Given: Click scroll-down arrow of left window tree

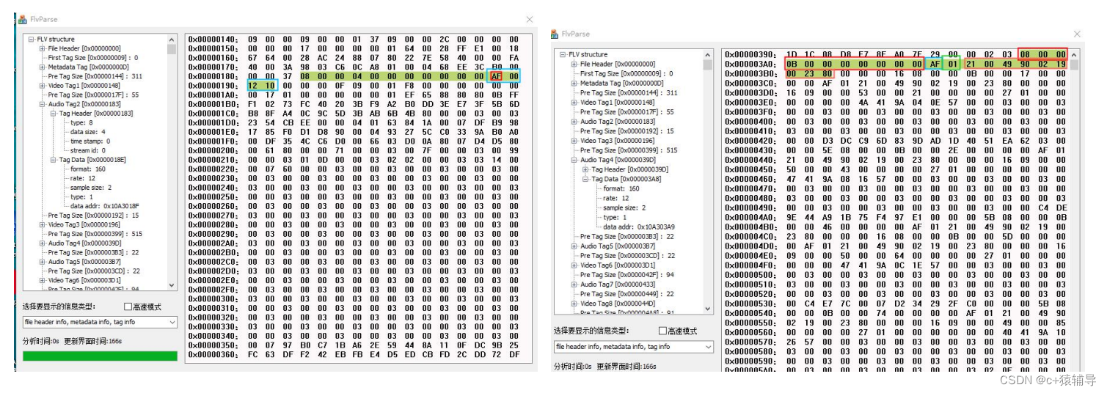Looking at the screenshot, I should coord(172,285).
